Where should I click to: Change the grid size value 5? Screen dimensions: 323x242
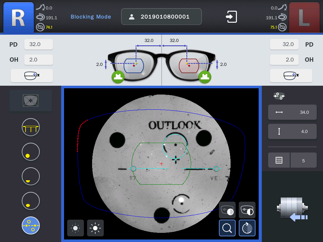[x=303, y=160]
